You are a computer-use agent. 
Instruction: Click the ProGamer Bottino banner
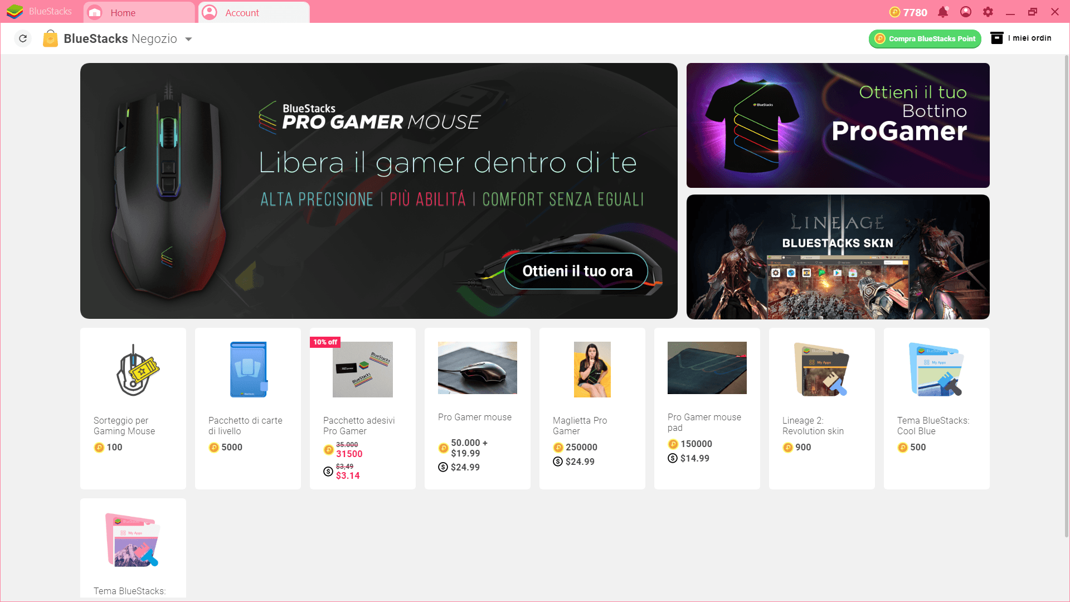coord(837,125)
